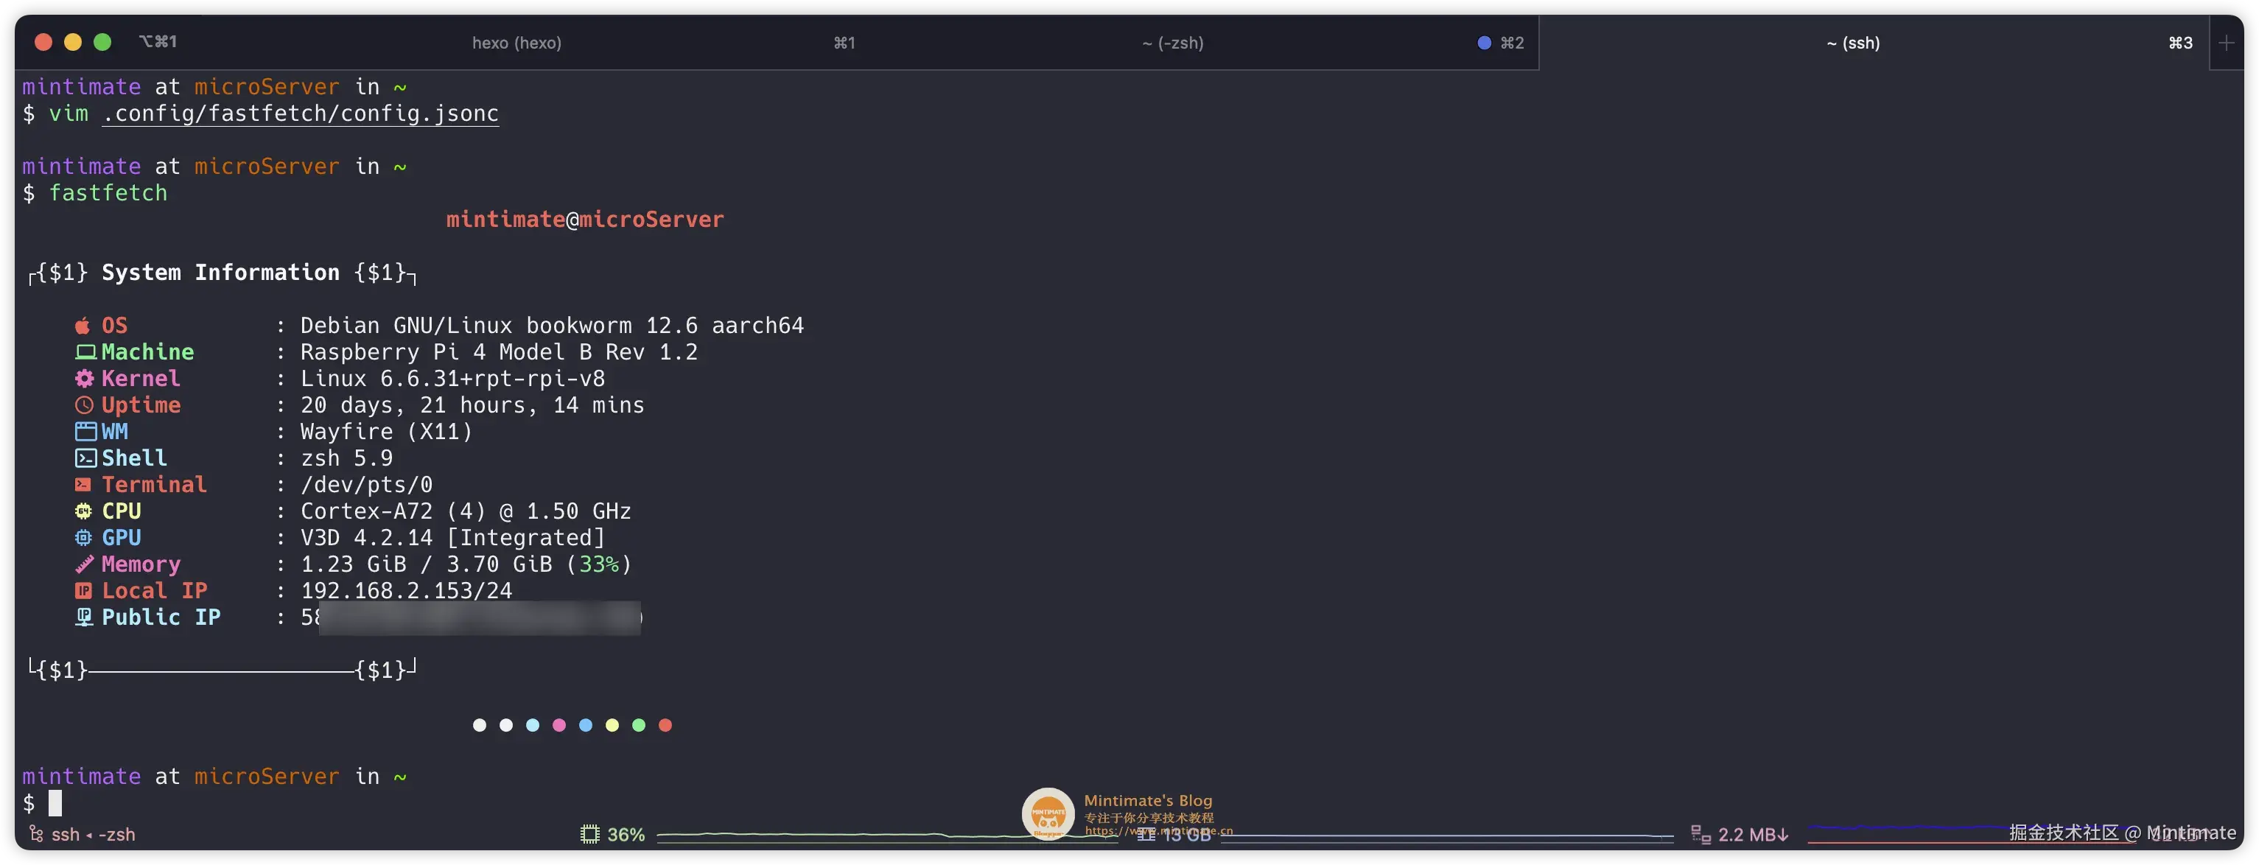Image resolution: width=2259 pixels, height=865 pixels.
Task: Click the network throughput icon in the status bar
Action: (1701, 834)
